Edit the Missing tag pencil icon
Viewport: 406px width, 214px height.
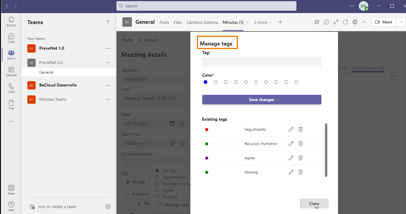point(291,172)
